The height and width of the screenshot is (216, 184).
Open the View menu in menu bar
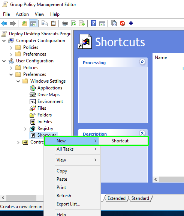click(x=39, y=14)
